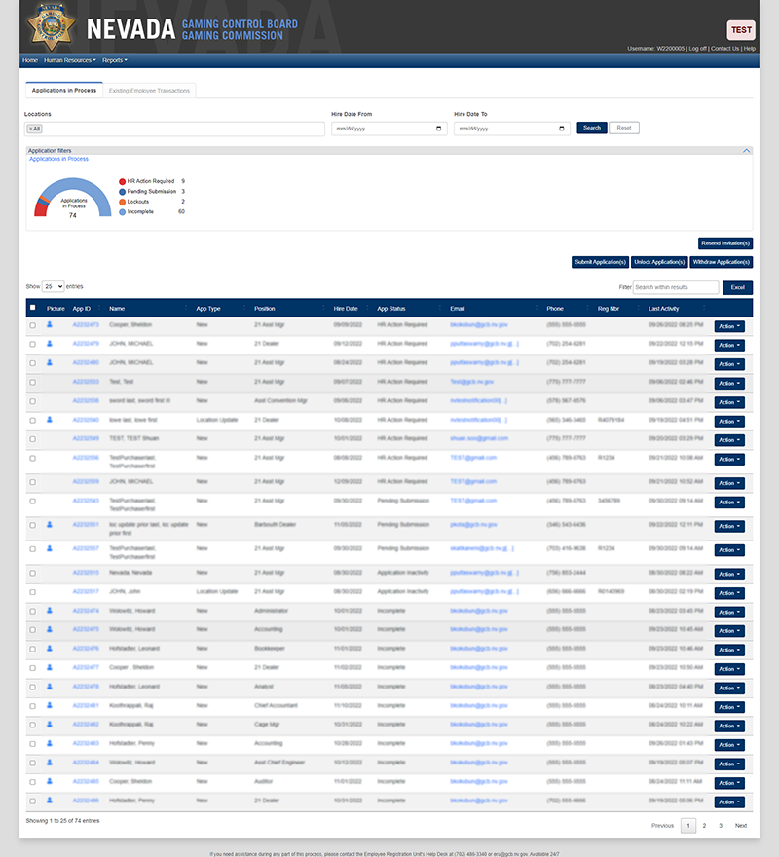Open the Reports dropdown menu
The height and width of the screenshot is (857, 779).
point(115,60)
